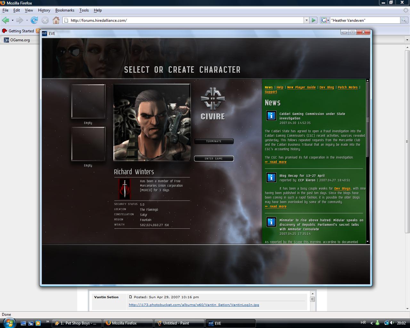410x328 pixels.
Task: Switch to Untitled - Paint taskbar button
Action: coord(180,323)
